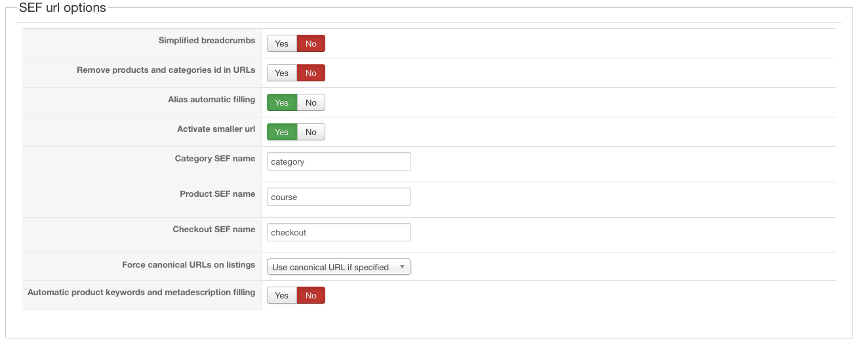The height and width of the screenshot is (345, 861).
Task: Choose No for removing ids in URLs
Action: pyautogui.click(x=311, y=73)
